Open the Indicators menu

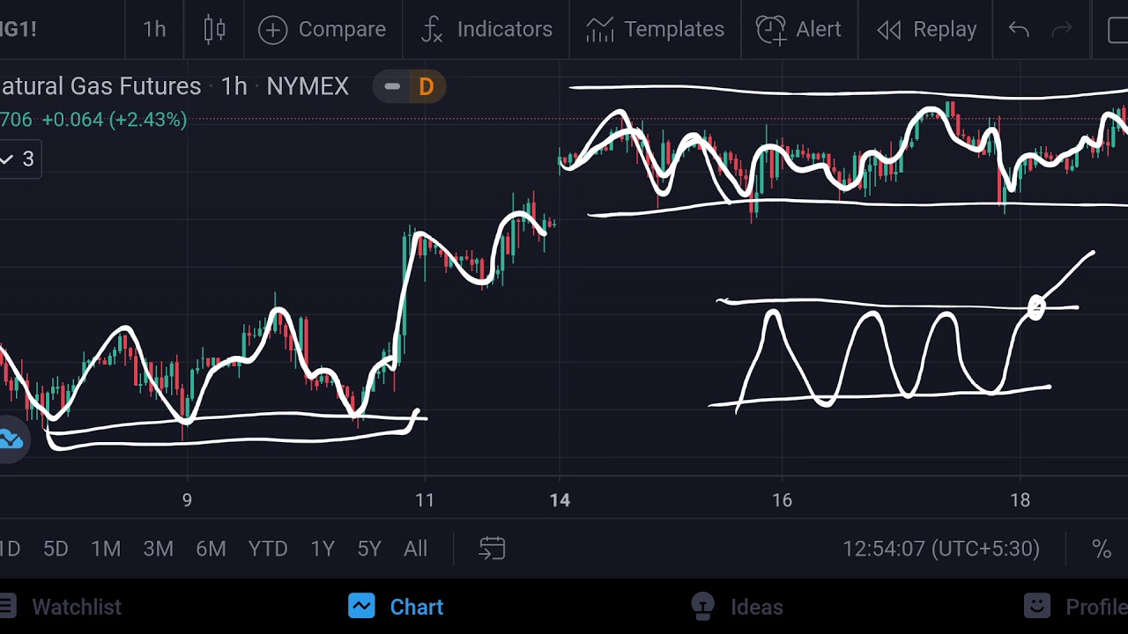pos(486,29)
